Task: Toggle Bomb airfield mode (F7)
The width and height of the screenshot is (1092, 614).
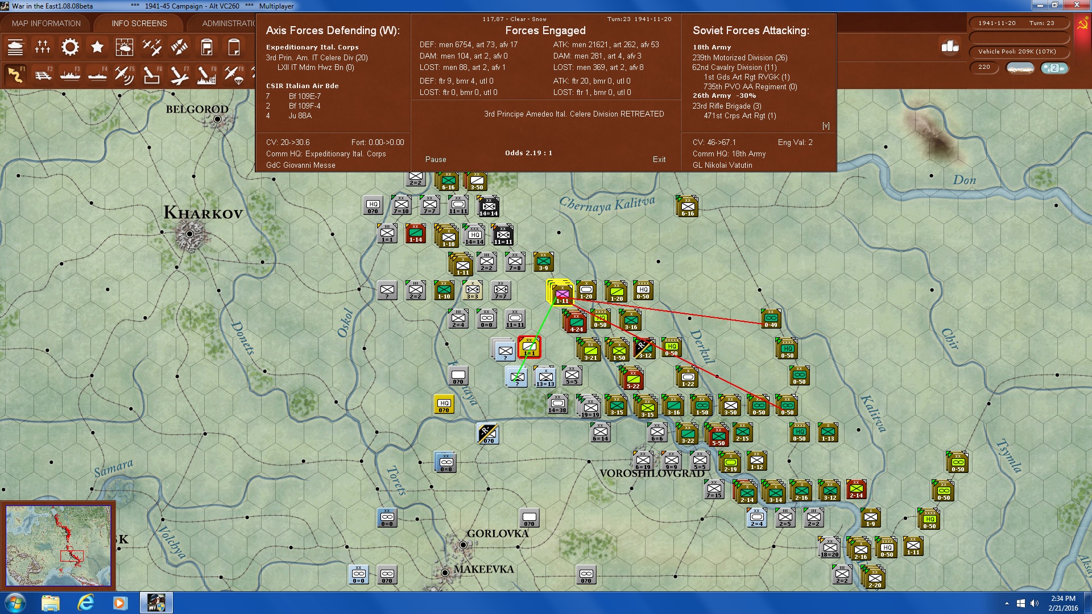Action: pyautogui.click(x=179, y=75)
